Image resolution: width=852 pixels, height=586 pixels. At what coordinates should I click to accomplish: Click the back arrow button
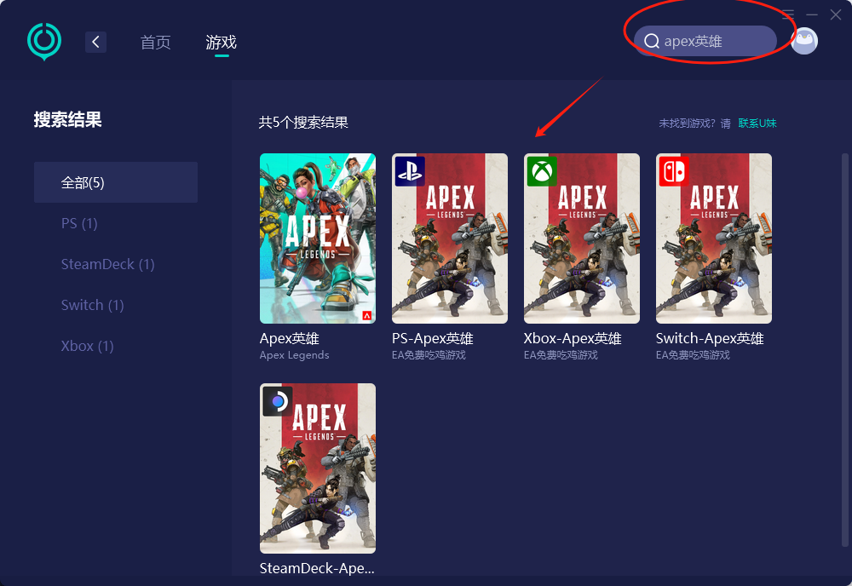(95, 42)
